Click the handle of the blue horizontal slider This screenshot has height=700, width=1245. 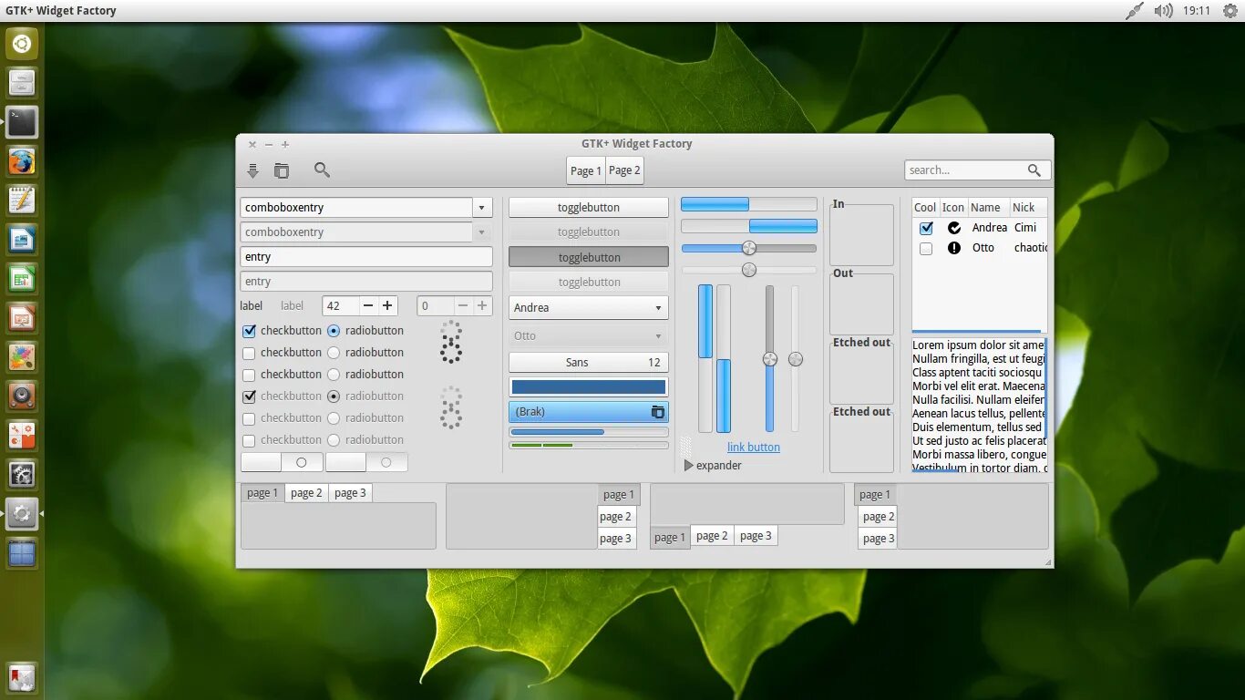pyautogui.click(x=749, y=248)
